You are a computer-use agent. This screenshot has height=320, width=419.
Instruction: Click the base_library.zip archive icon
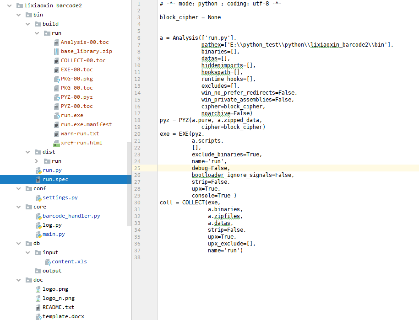click(x=56, y=52)
